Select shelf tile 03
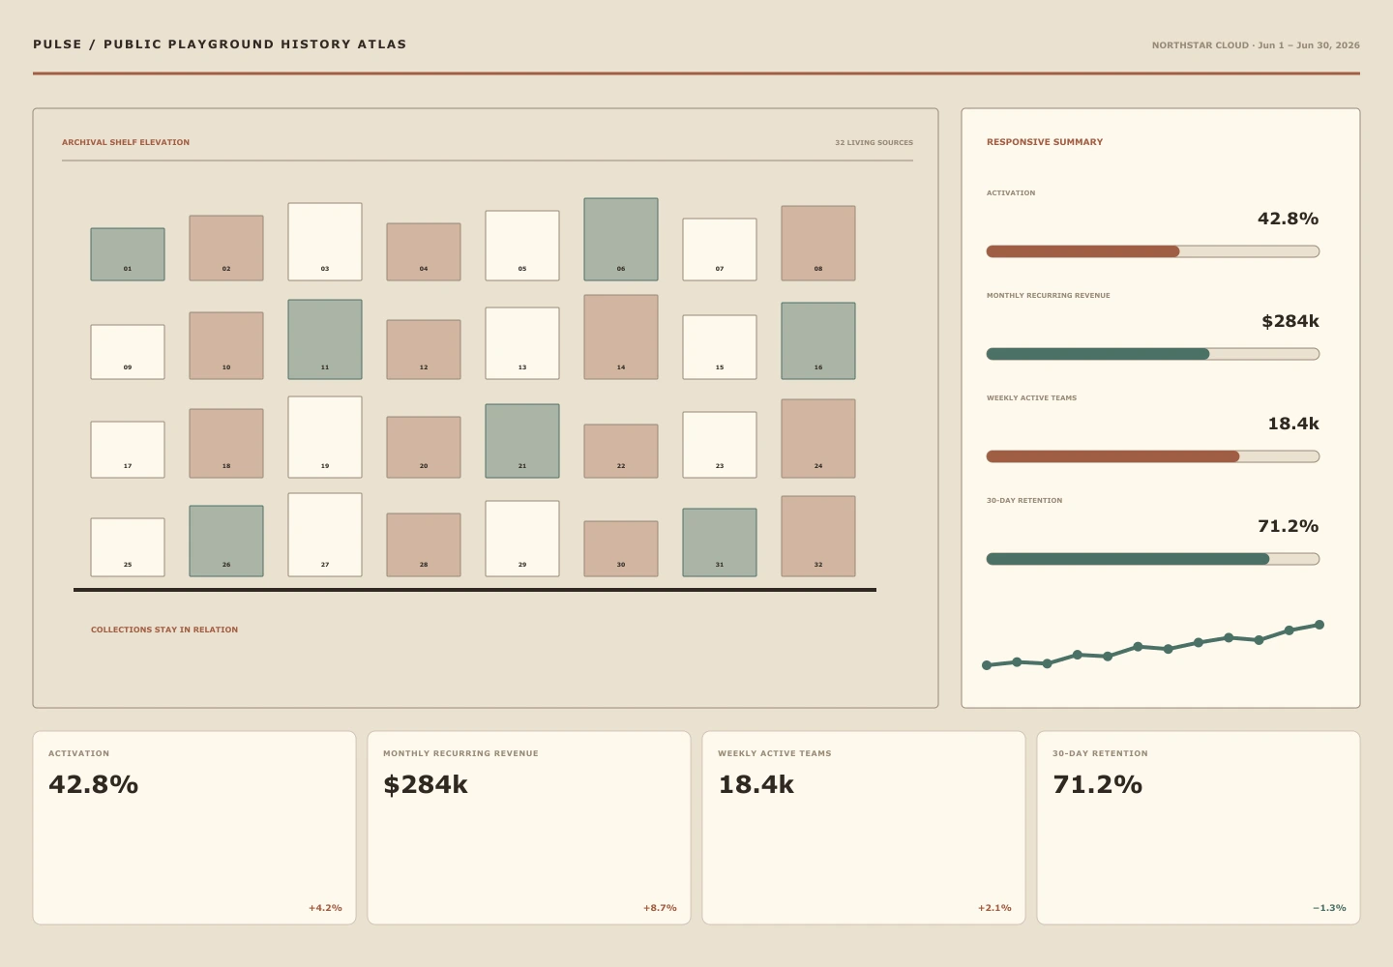This screenshot has height=967, width=1393. (325, 242)
